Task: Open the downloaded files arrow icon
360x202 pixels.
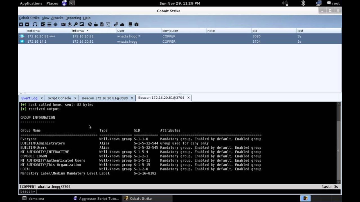Action: [69, 24]
